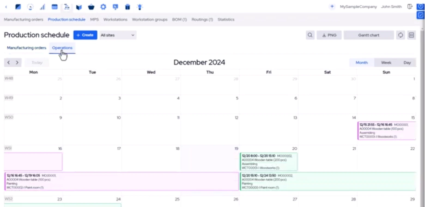Viewport: 425px width, 207px height.
Task: Open the gift box module icon
Action: tap(127, 7)
